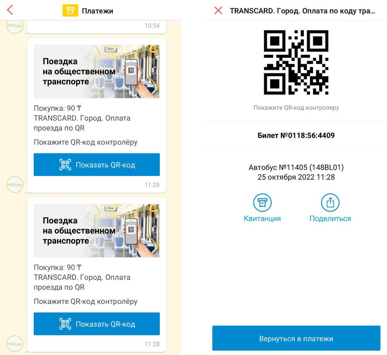
Task: Tap the Платежи title text
Action: (97, 11)
